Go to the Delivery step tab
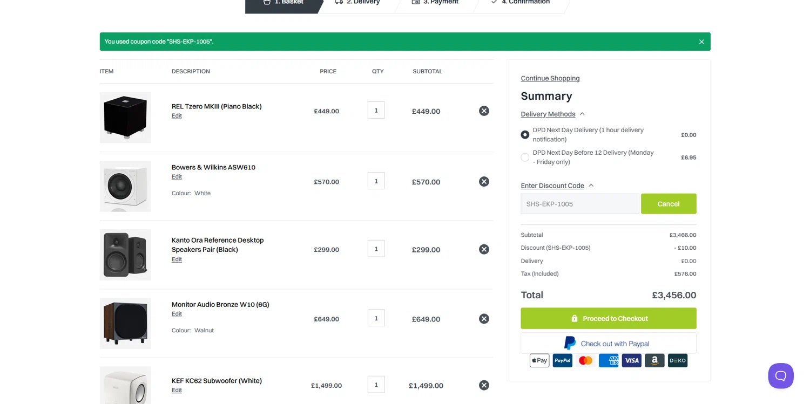Screen dimensions: 810x404 point(358,3)
